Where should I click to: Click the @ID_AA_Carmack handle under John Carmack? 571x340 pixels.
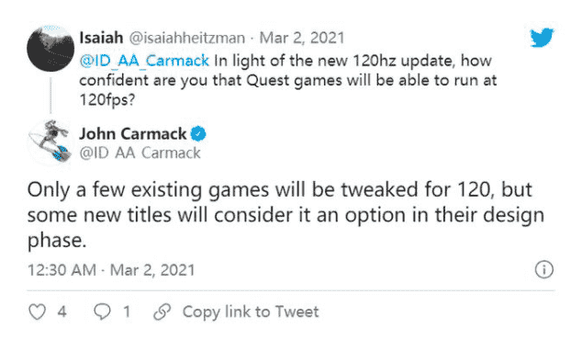tap(140, 153)
